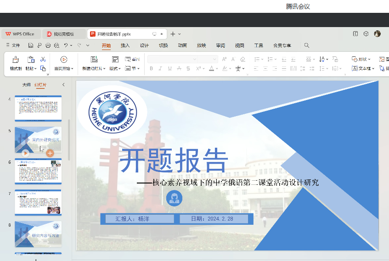
Task: Toggle Italic formatting
Action: pyautogui.click(x=160, y=69)
